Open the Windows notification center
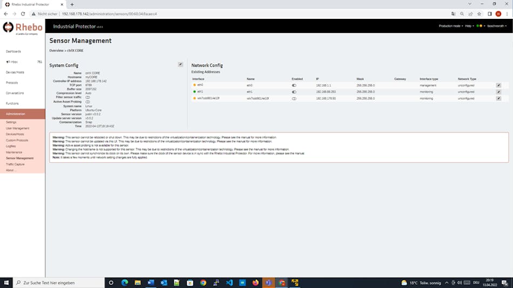 505,283
